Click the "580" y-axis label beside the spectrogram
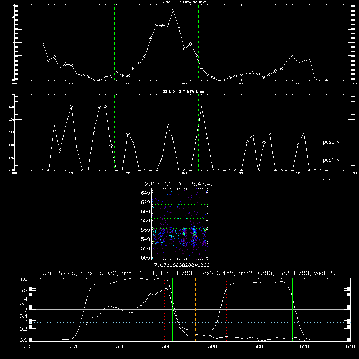Image resolution: width=359 pixels, height=359 pixels. click(145, 221)
